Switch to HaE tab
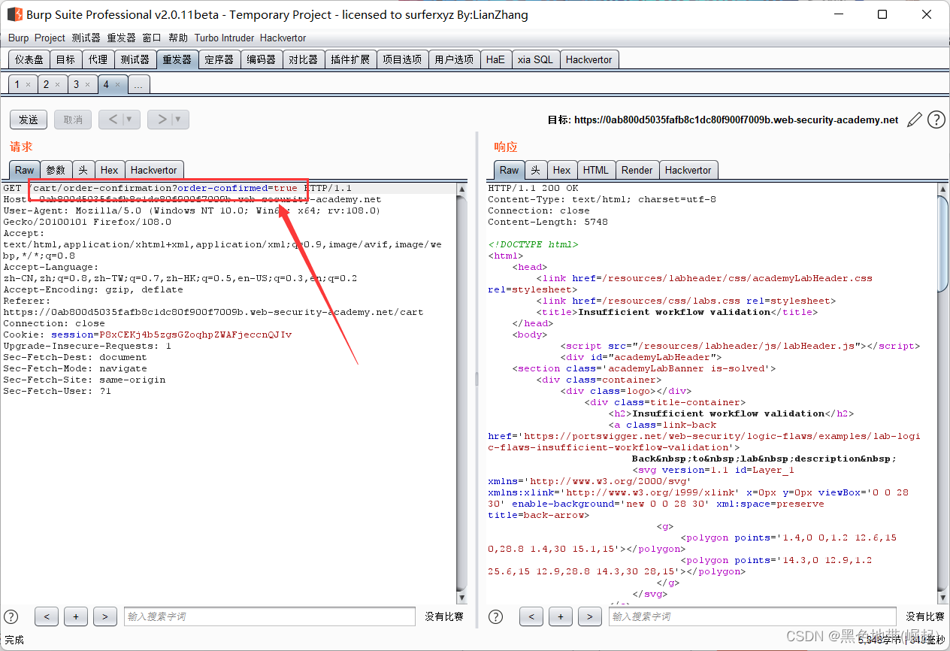The width and height of the screenshot is (950, 651). click(x=495, y=59)
